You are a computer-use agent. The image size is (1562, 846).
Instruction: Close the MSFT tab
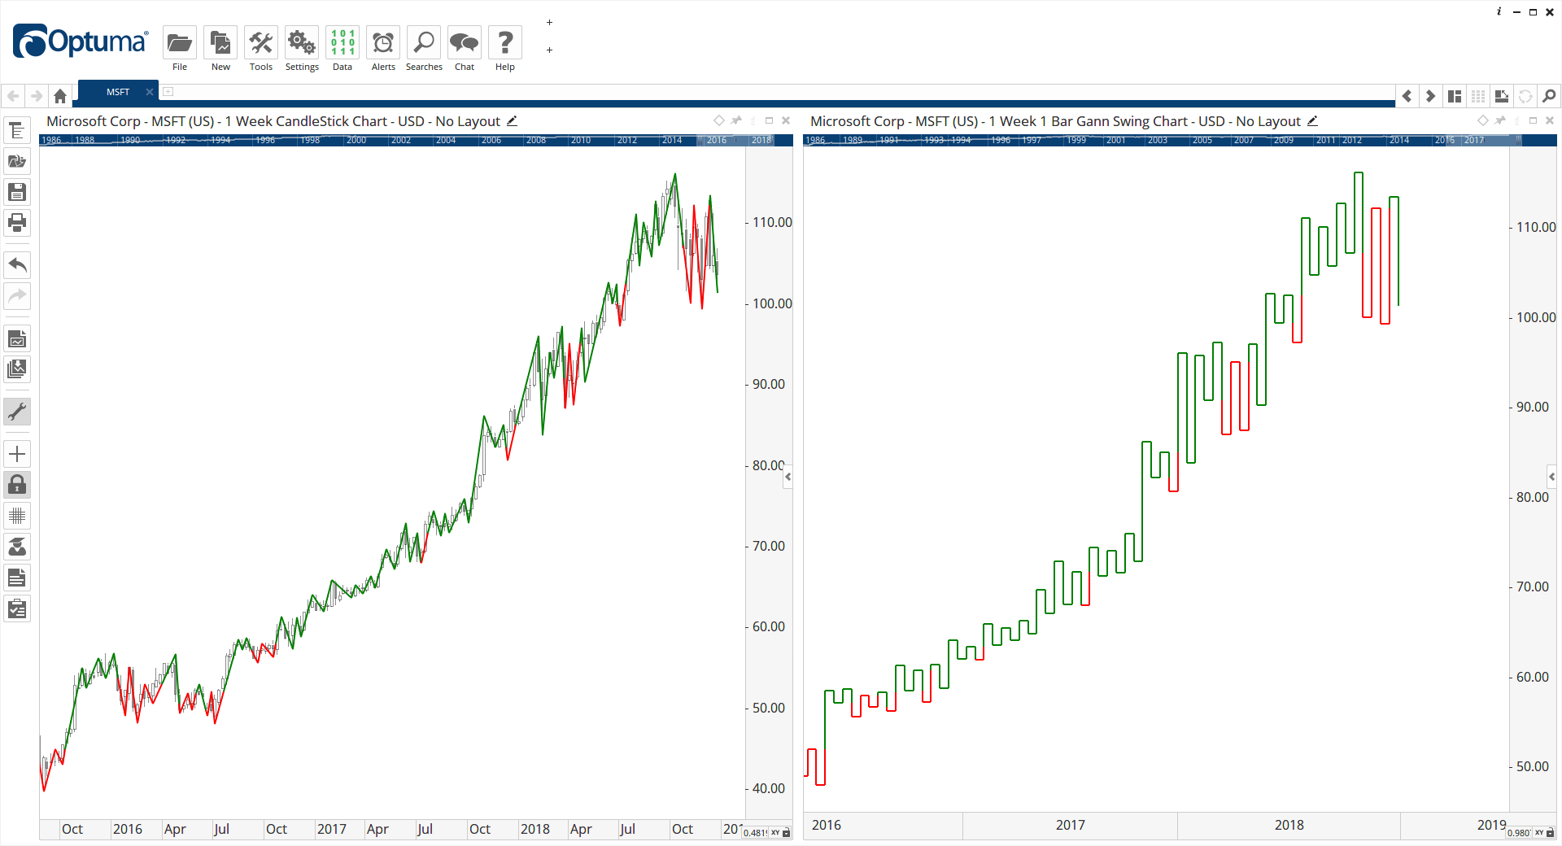[149, 92]
